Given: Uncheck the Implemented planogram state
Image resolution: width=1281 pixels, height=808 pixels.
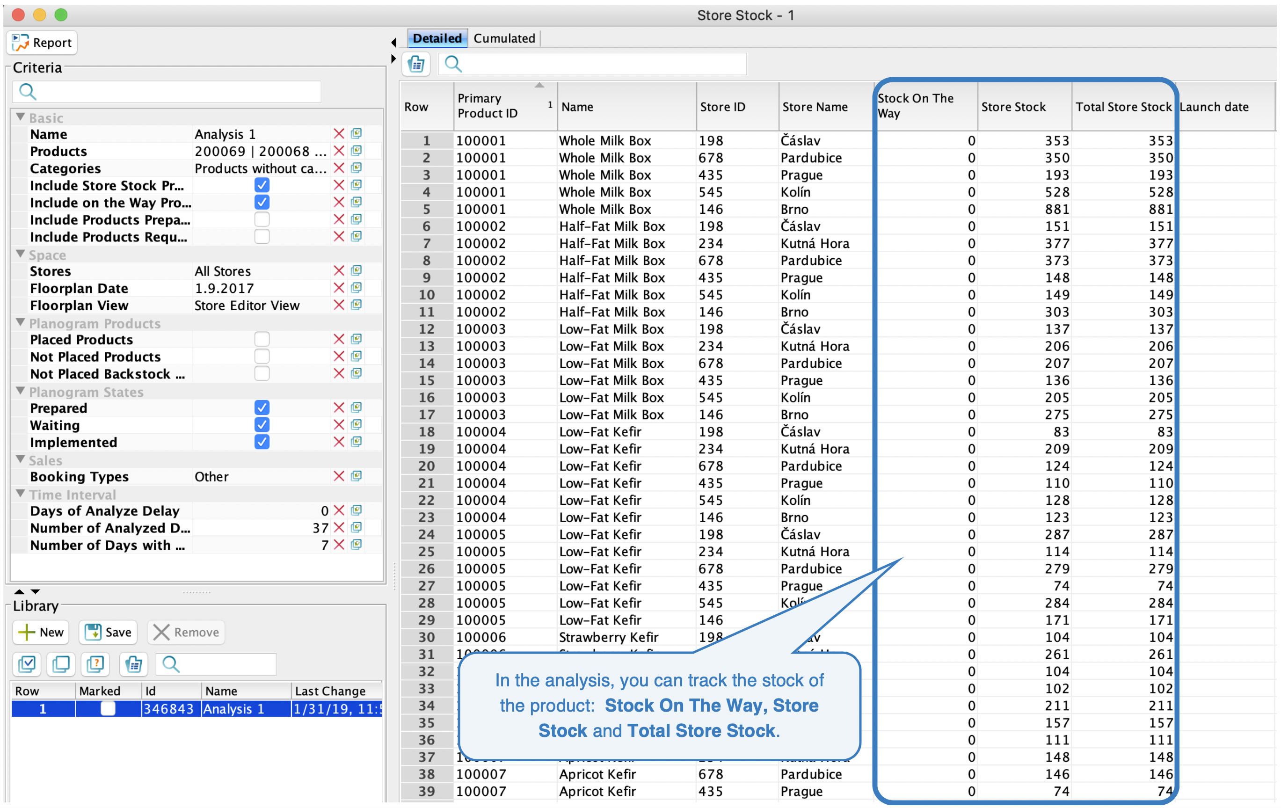Looking at the screenshot, I should pos(262,442).
